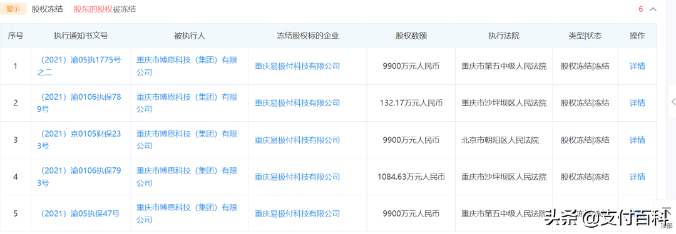Open case number (2021)渝05执1775号之二
The image size is (676, 234).
point(79,66)
